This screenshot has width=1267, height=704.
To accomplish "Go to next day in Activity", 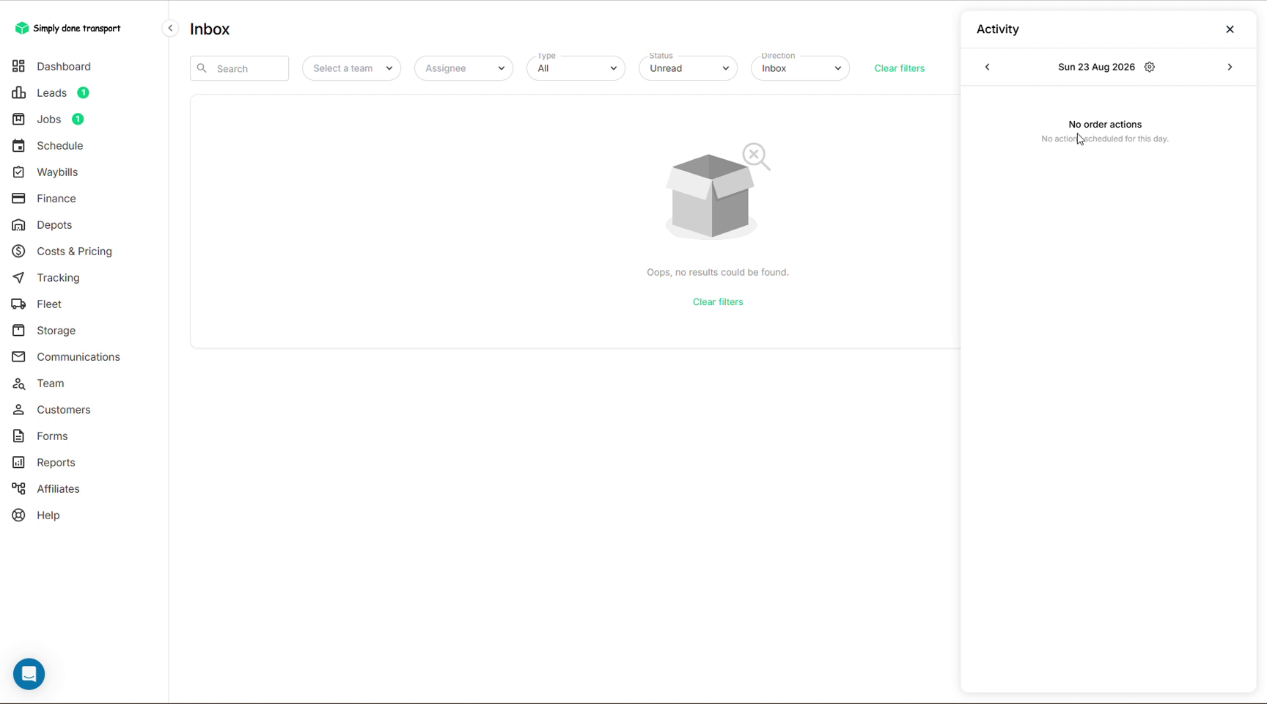I will pyautogui.click(x=1230, y=67).
